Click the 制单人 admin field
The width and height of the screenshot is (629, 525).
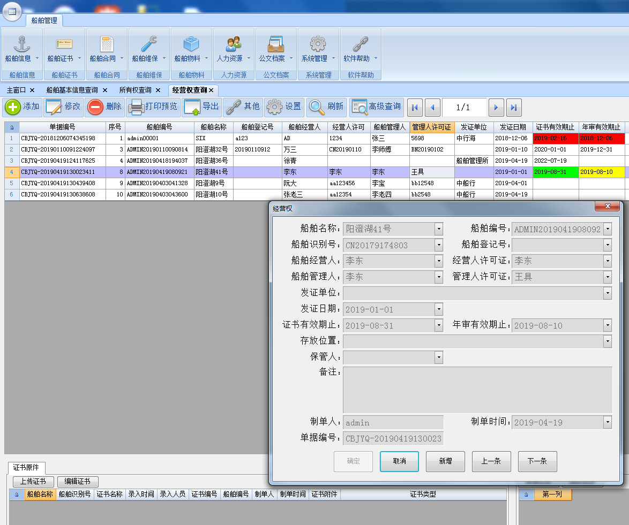[x=393, y=422]
